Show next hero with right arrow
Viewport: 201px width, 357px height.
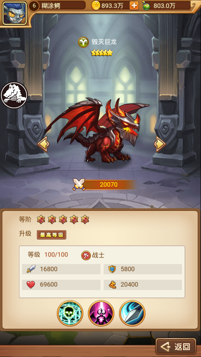click(x=160, y=144)
